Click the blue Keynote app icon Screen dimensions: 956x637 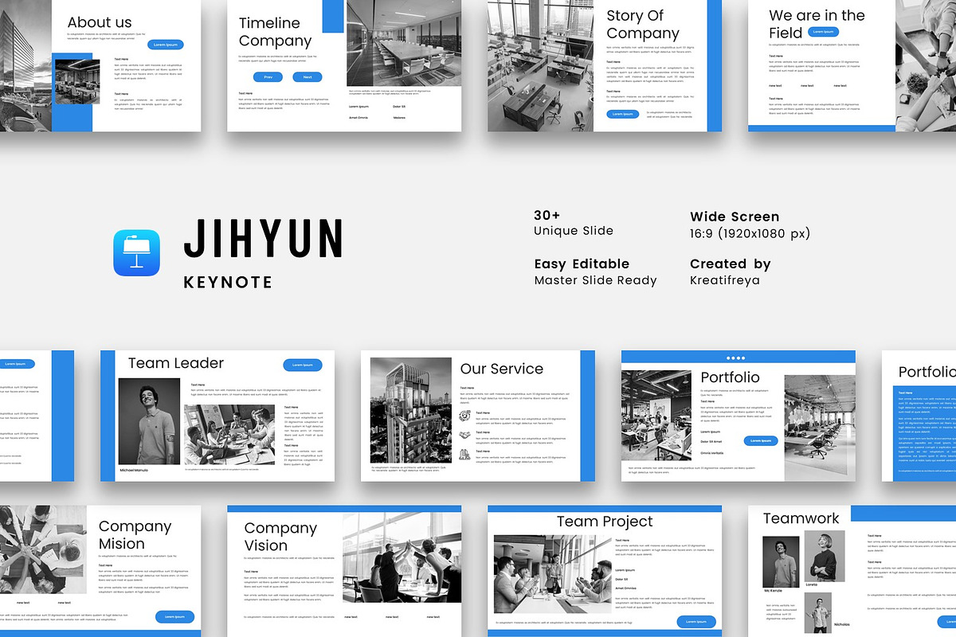tap(137, 253)
